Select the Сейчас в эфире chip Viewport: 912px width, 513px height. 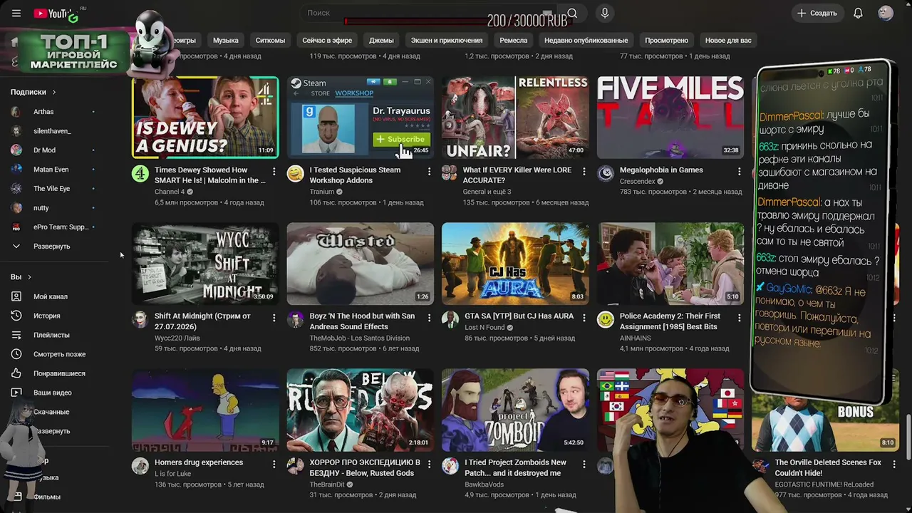coord(327,41)
